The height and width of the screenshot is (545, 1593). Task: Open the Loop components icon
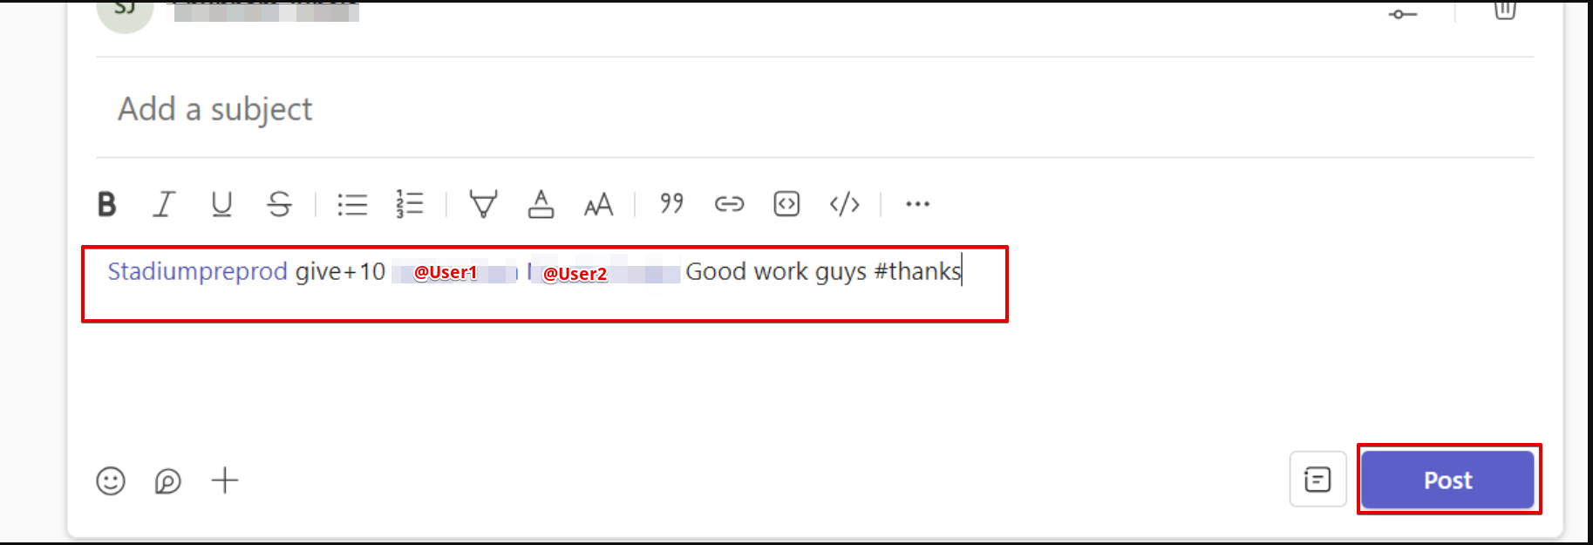point(167,480)
